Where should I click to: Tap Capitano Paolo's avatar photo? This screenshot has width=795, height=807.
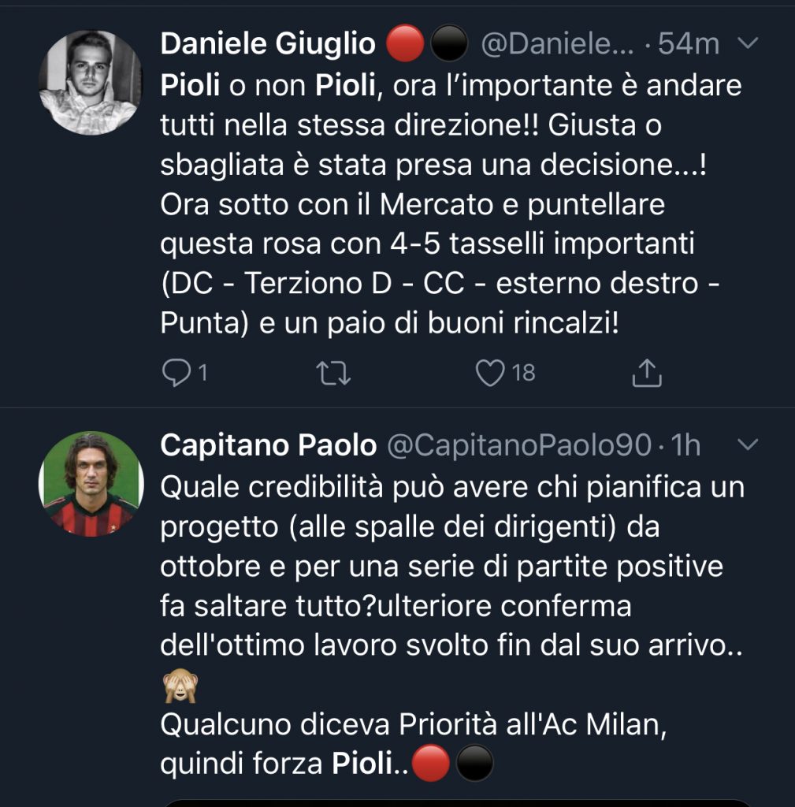click(91, 485)
